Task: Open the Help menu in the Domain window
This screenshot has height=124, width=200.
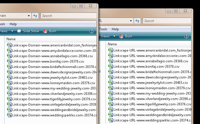Action: (13, 24)
